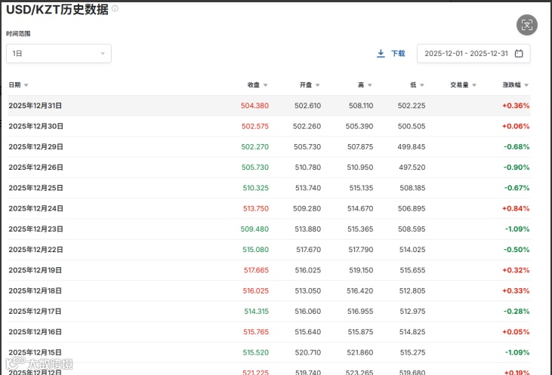Click closing value 505.730 for 12月26日
Viewport: 552px width, 375px height.
coord(255,168)
